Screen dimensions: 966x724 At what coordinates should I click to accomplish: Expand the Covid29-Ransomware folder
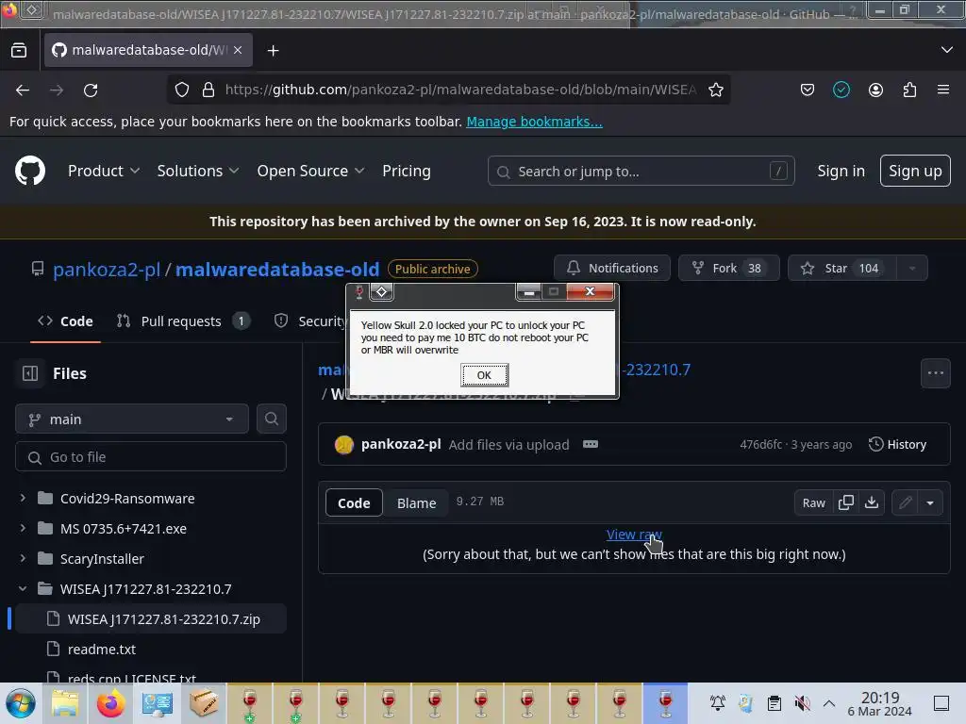click(23, 498)
